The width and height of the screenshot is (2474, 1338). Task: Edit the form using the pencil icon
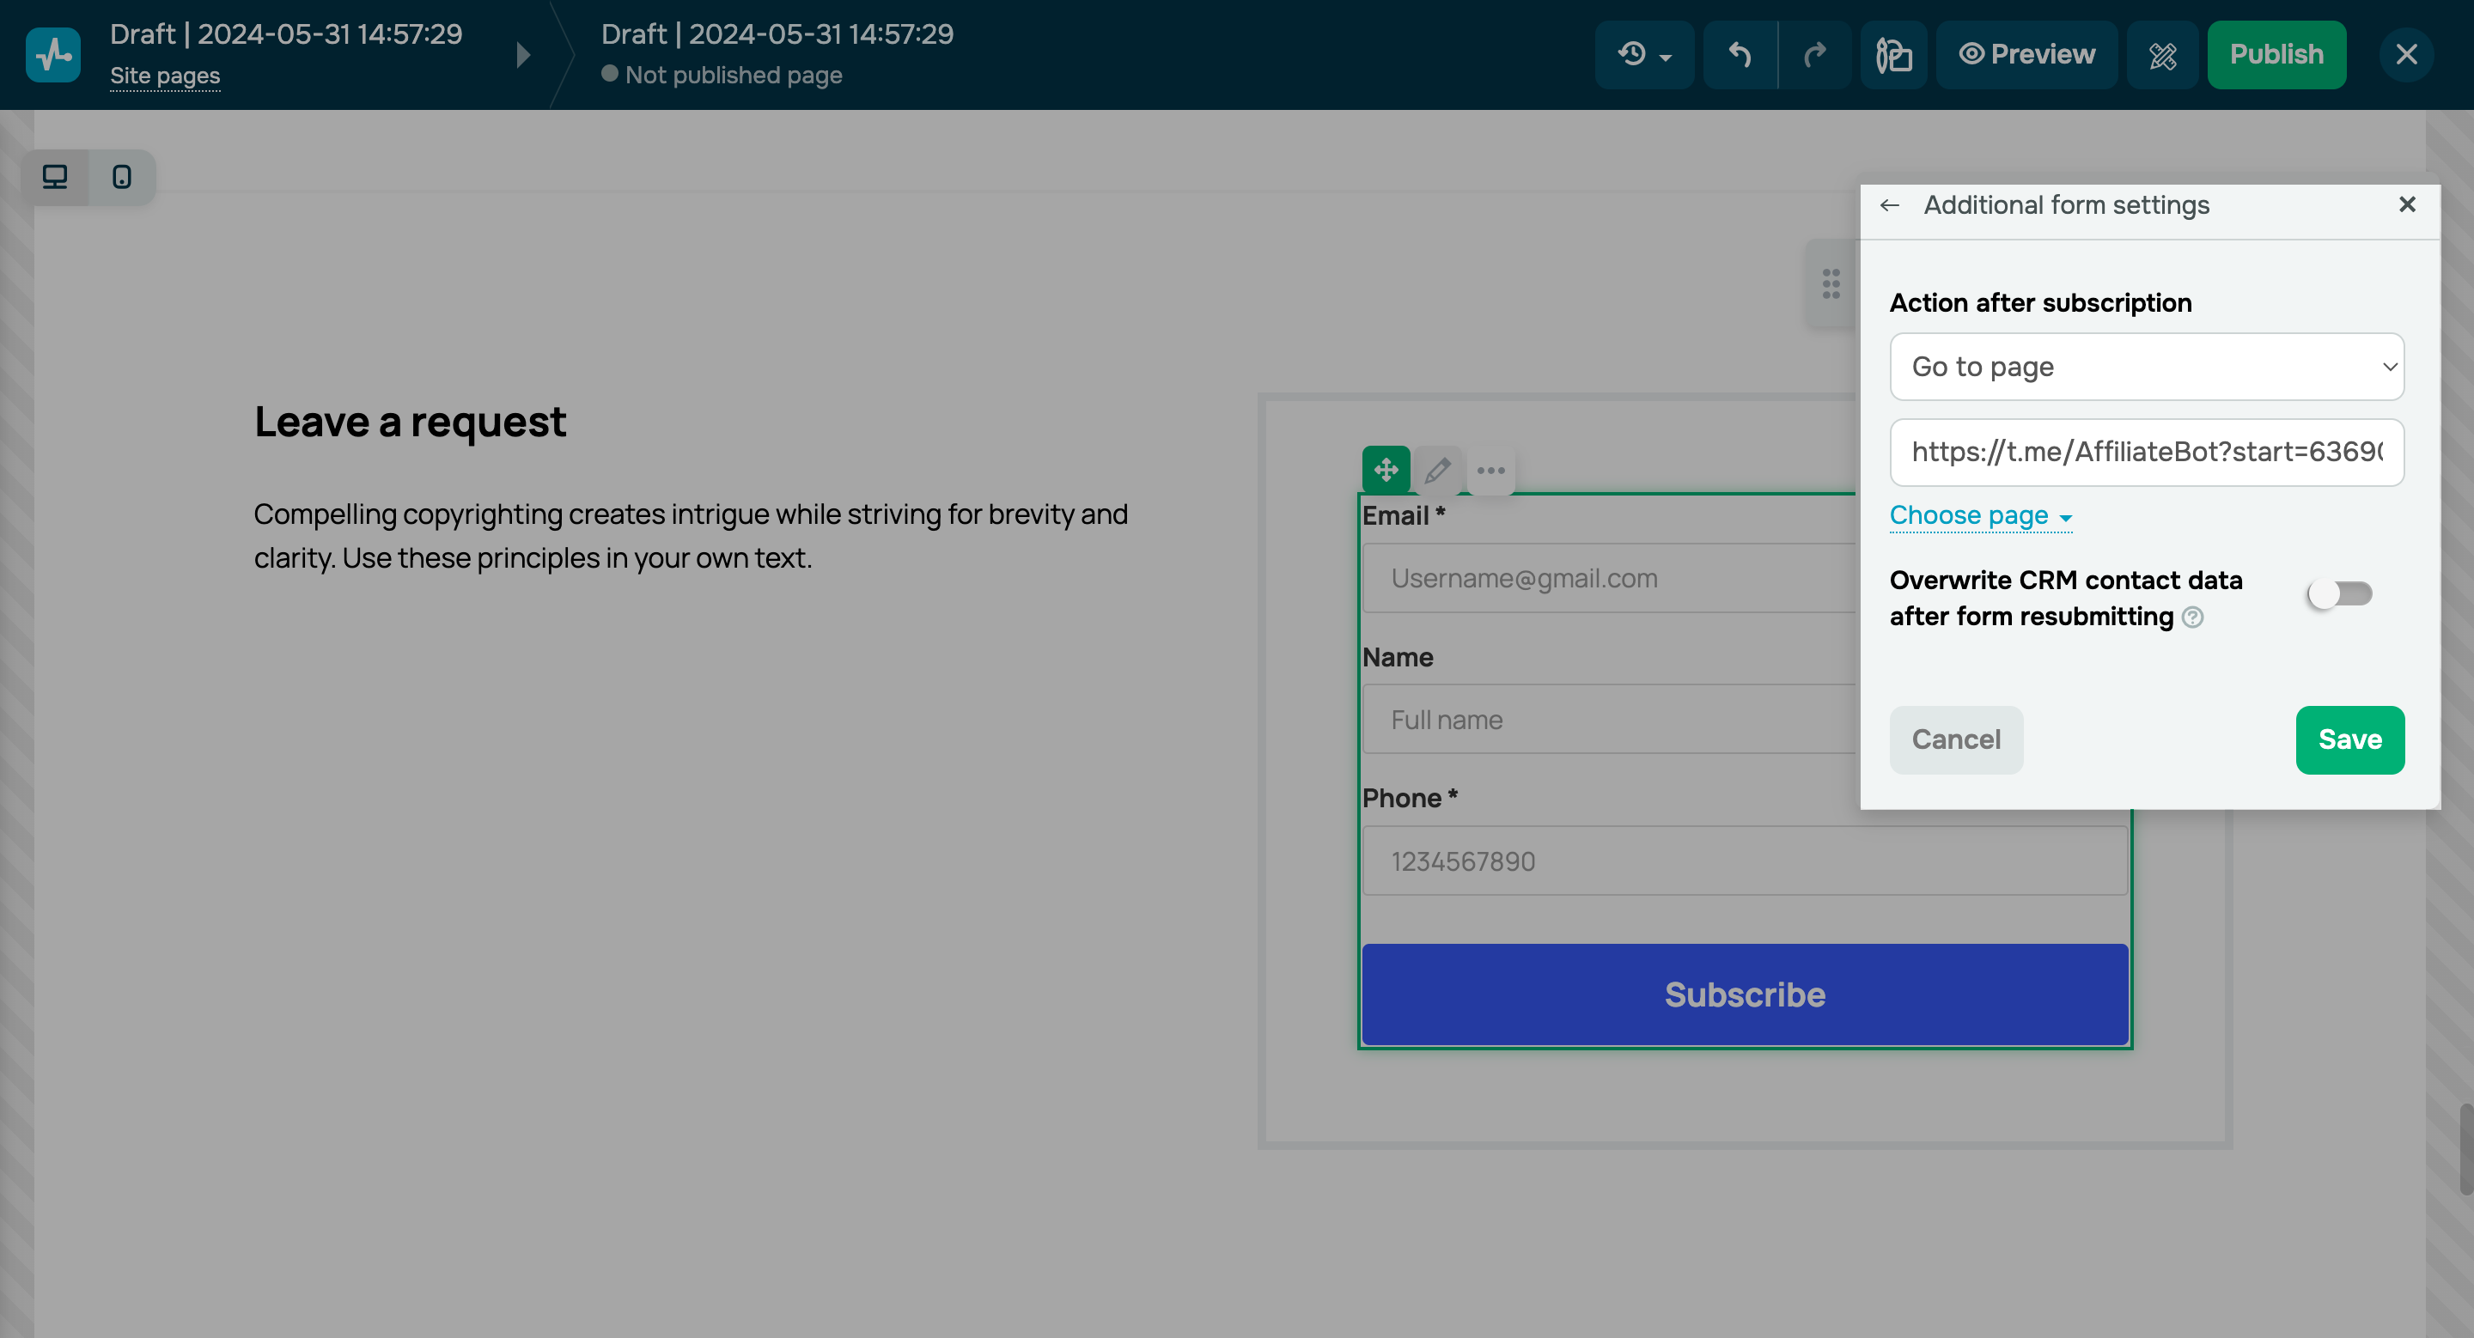pyautogui.click(x=1438, y=471)
